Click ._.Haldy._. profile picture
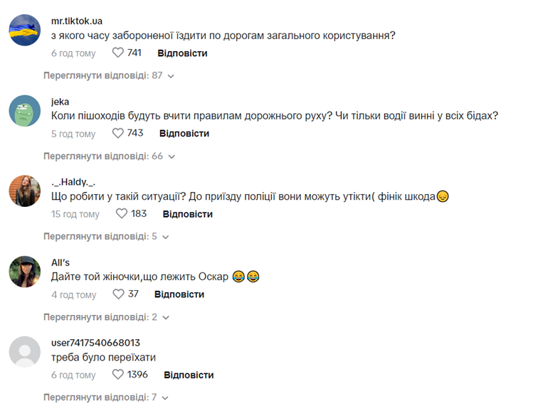 click(25, 191)
